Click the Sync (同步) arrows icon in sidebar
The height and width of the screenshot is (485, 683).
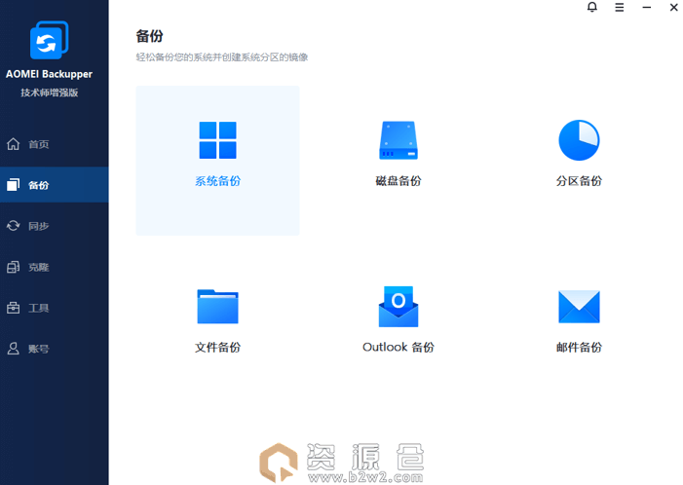[14, 226]
